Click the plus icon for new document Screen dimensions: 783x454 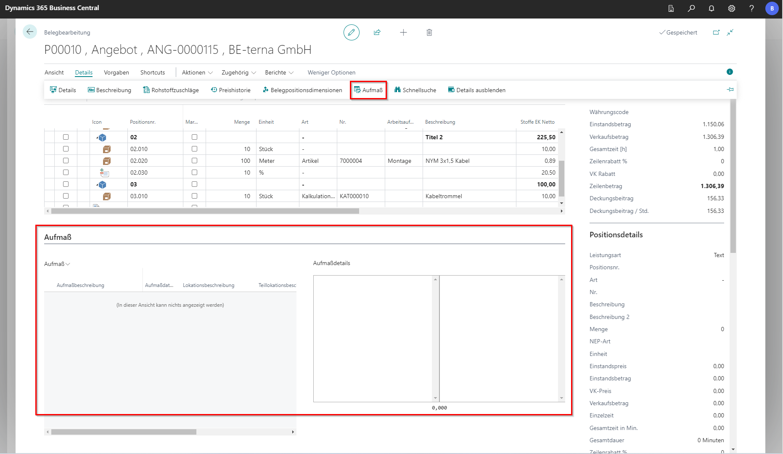[x=403, y=32]
